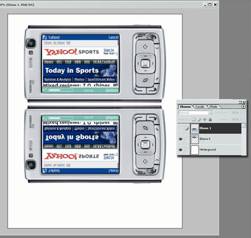This screenshot has width=251, height=238.
Task: Minimize the document window
Action: [205, 5]
